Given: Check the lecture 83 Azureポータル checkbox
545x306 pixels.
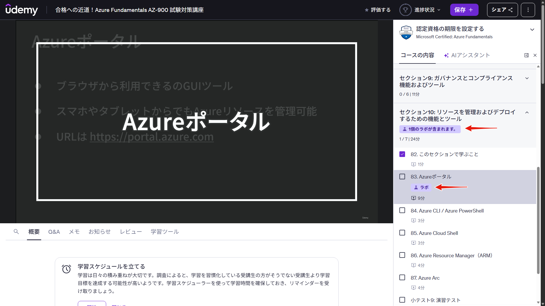Looking at the screenshot, I should [x=402, y=177].
